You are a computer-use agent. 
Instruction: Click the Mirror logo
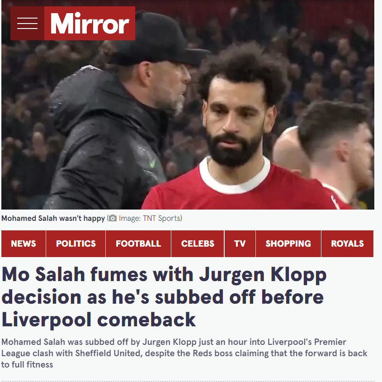[90, 24]
